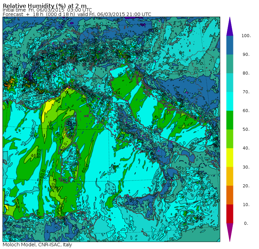Click the '90.' colorbar label
Viewport: 259px width, 249px height.
click(246, 55)
